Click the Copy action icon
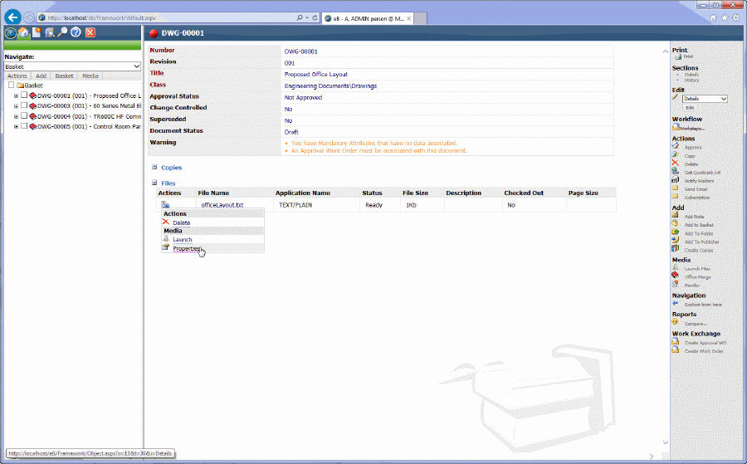747x464 pixels. [675, 155]
